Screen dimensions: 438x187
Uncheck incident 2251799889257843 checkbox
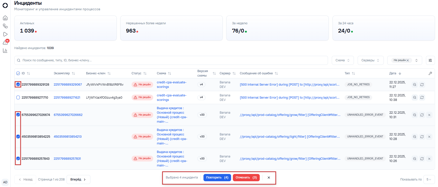tap(18, 158)
